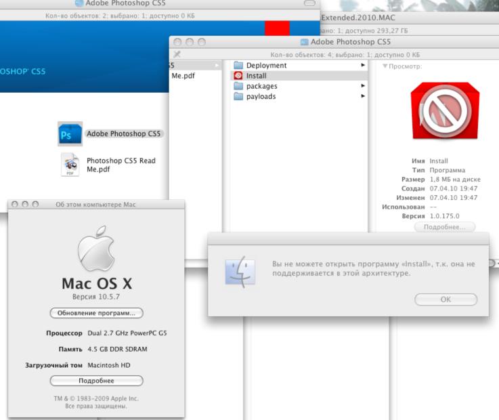Click the error message text about Install
This screenshot has height=420, width=499.
[x=373, y=268]
